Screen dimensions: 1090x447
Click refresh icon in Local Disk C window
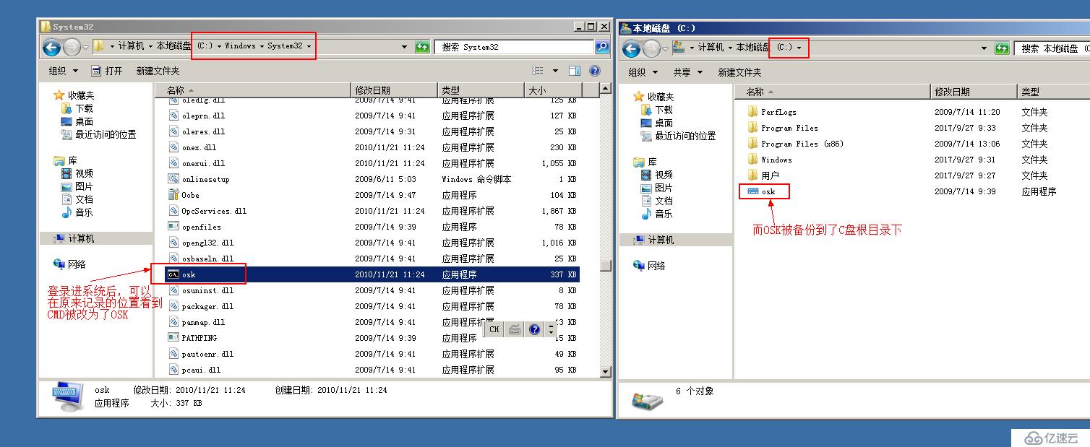(x=1002, y=48)
